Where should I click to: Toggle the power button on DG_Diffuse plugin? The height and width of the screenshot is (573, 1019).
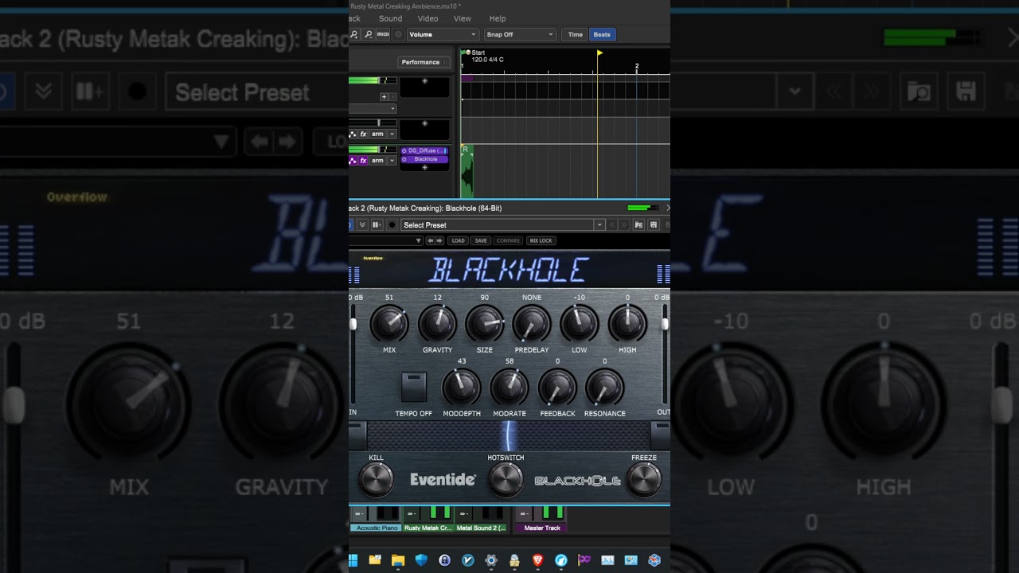[404, 150]
